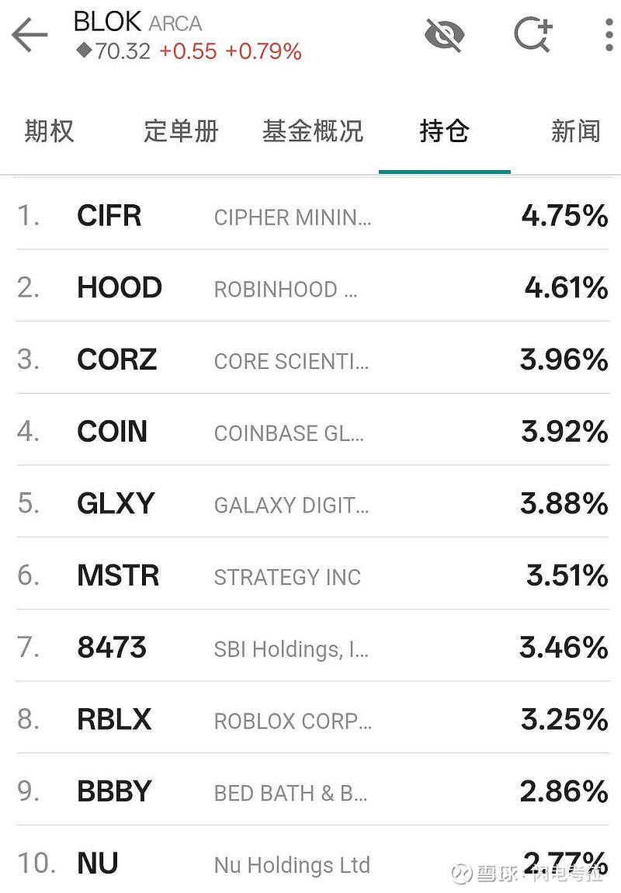Open the 基金概况 tab
Image resolution: width=621 pixels, height=893 pixels.
[x=312, y=131]
